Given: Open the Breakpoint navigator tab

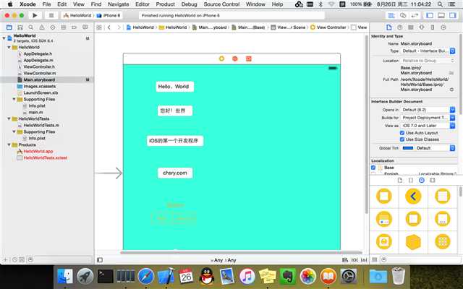Looking at the screenshot, I should click(x=74, y=27).
